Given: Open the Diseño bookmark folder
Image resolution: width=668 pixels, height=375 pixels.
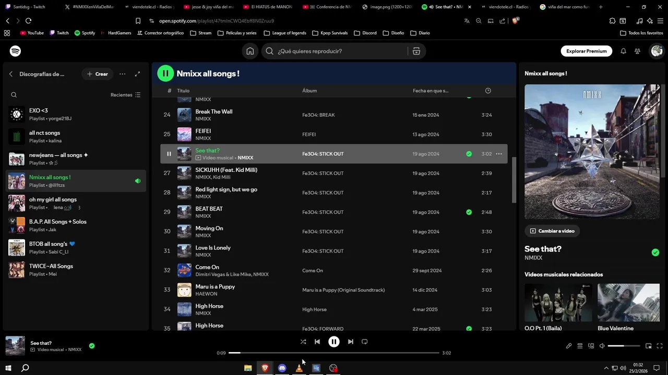Looking at the screenshot, I should (393, 33).
